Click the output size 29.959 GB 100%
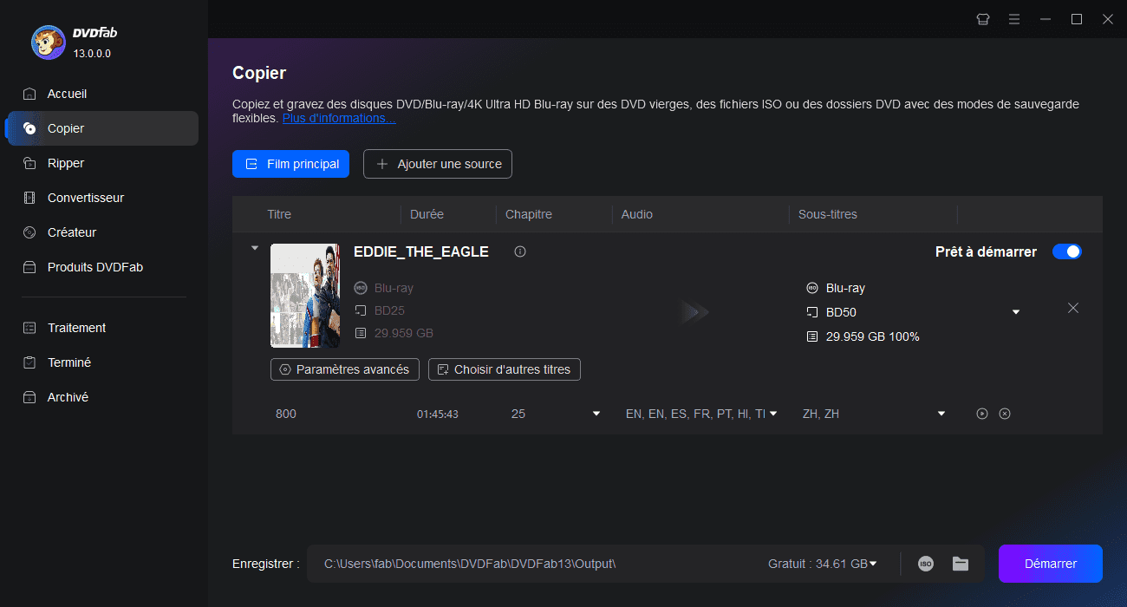 [x=873, y=336]
